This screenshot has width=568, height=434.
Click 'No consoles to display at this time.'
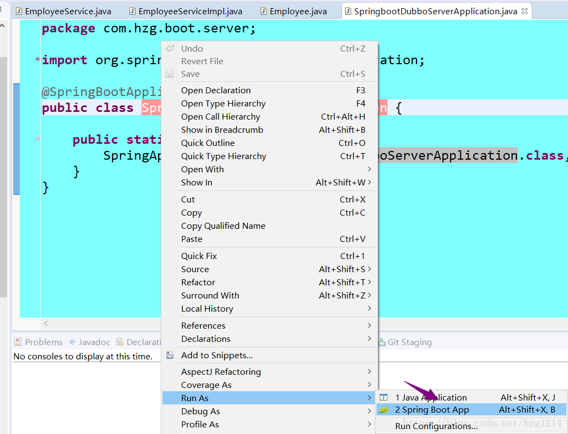(82, 357)
